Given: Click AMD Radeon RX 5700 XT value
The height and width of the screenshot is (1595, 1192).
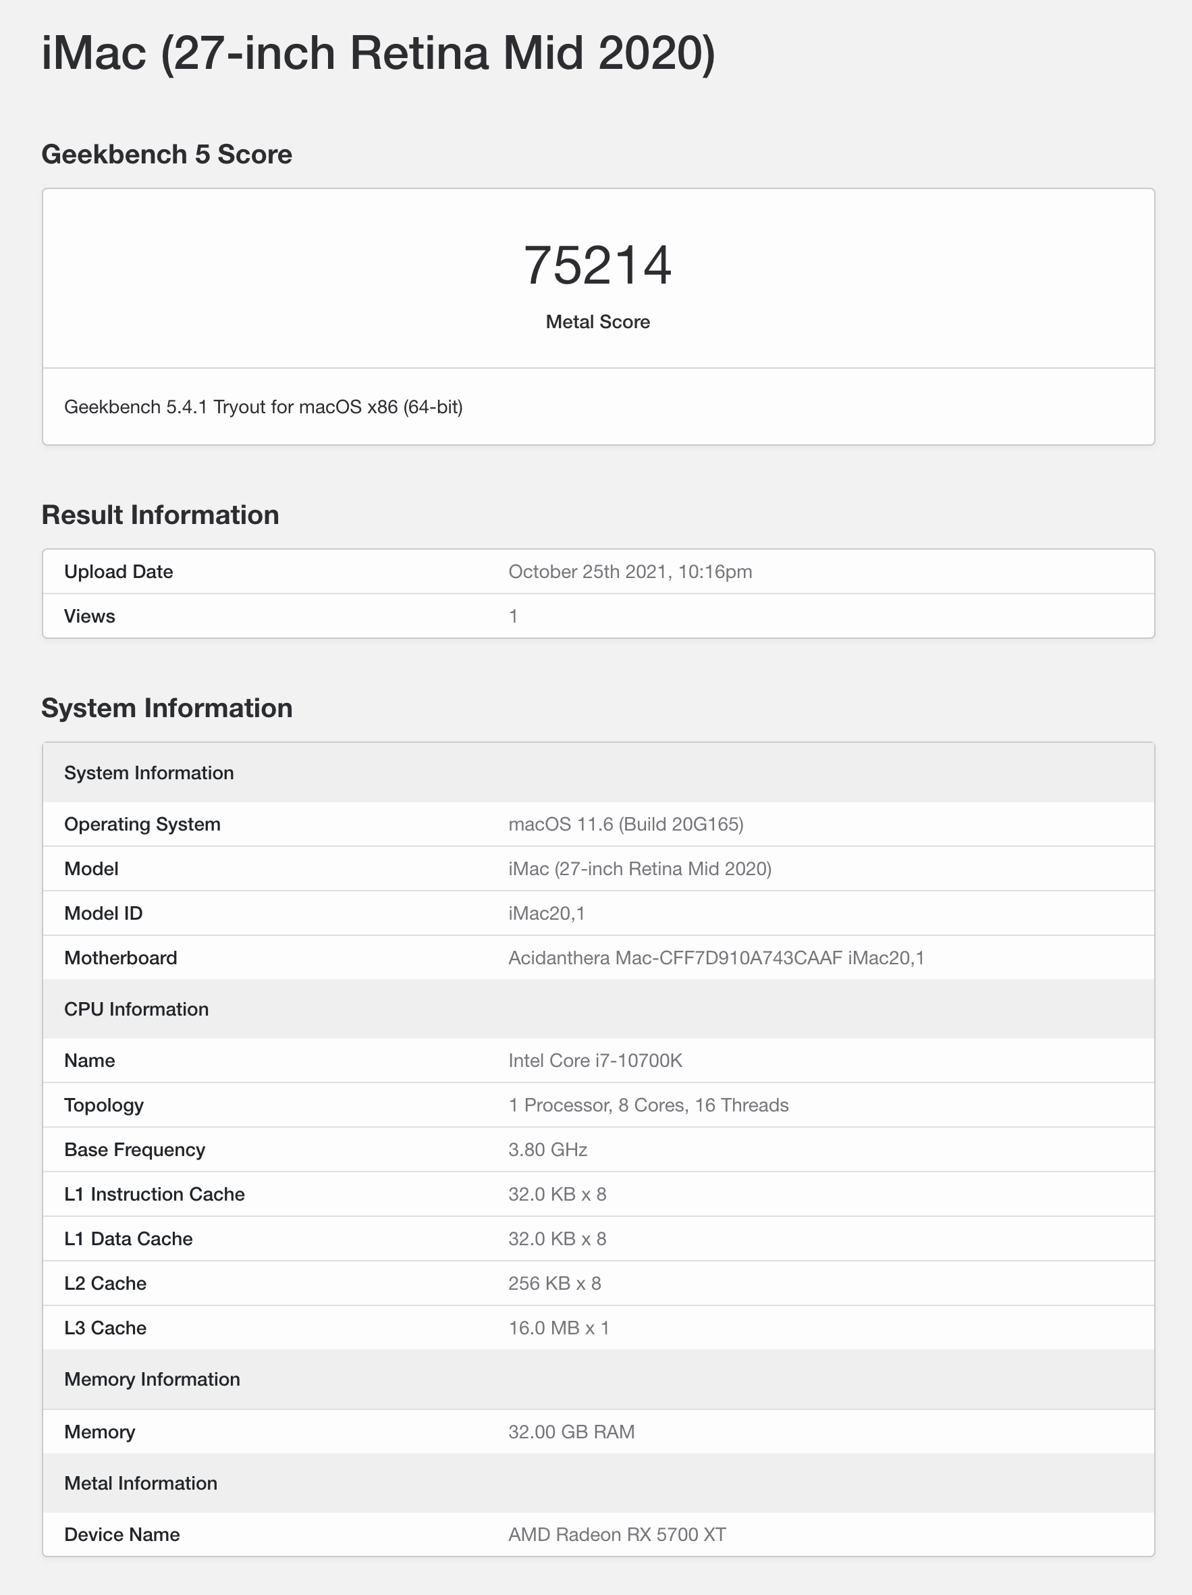Looking at the screenshot, I should [617, 1535].
